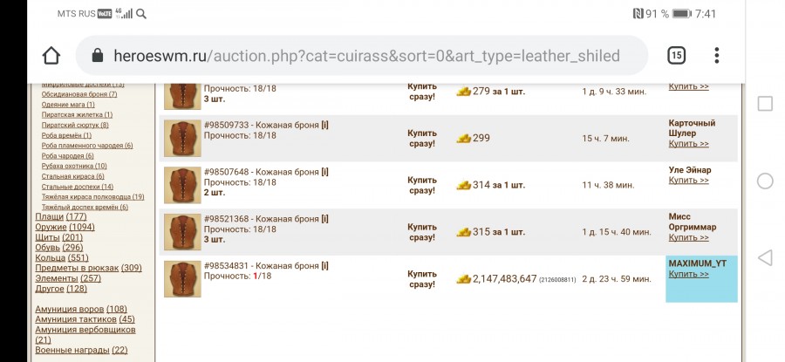Select Рубаха охотника (10) in sidebar
This screenshot has width=785, height=362.
tap(74, 167)
